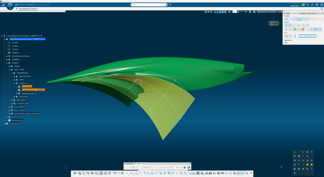324x177 pixels.
Task: Switch to the Selection Filter tab
Action: pyautogui.click(x=311, y=13)
